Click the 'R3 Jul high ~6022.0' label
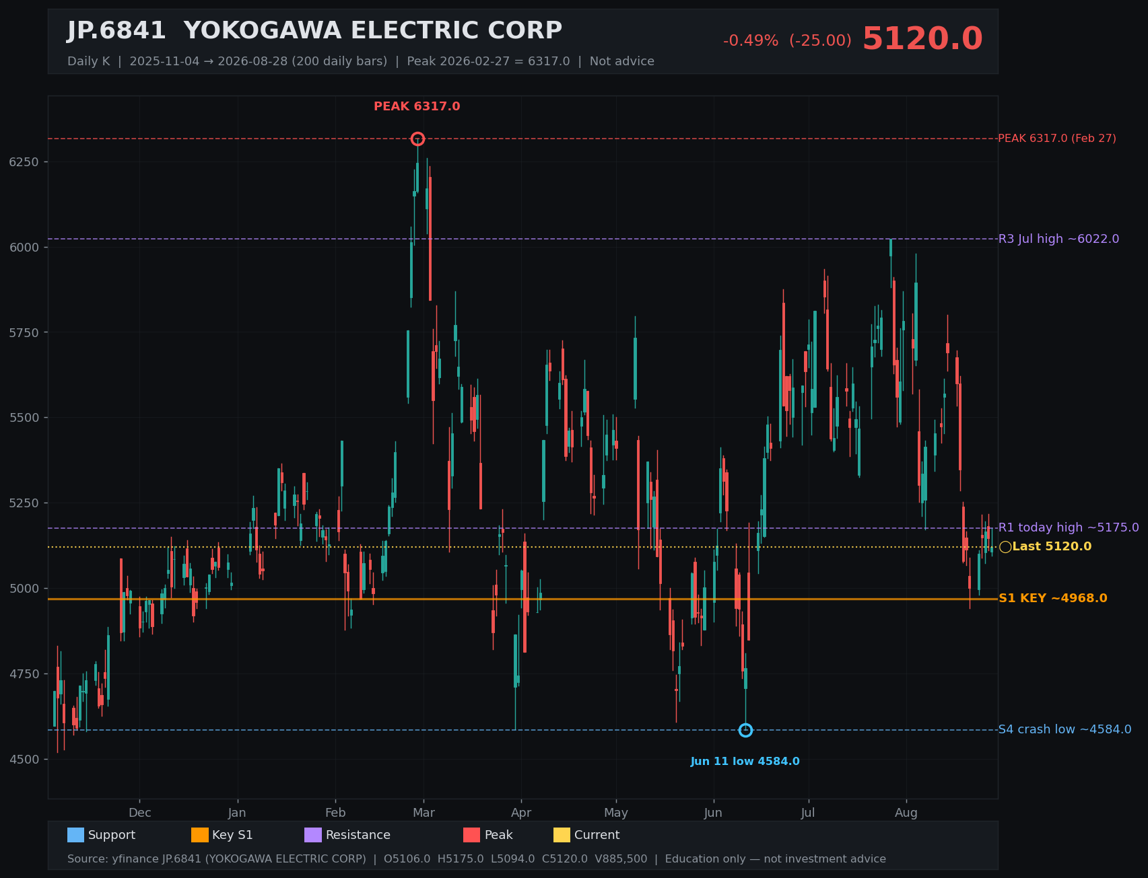 point(1058,239)
